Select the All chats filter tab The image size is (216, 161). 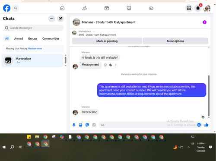pyautogui.click(x=7, y=38)
